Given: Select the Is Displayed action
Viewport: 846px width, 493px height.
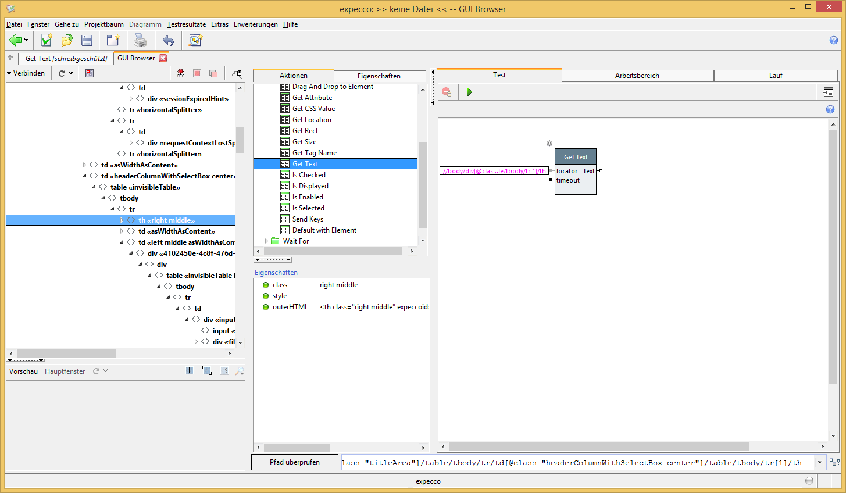Looking at the screenshot, I should click(x=310, y=186).
